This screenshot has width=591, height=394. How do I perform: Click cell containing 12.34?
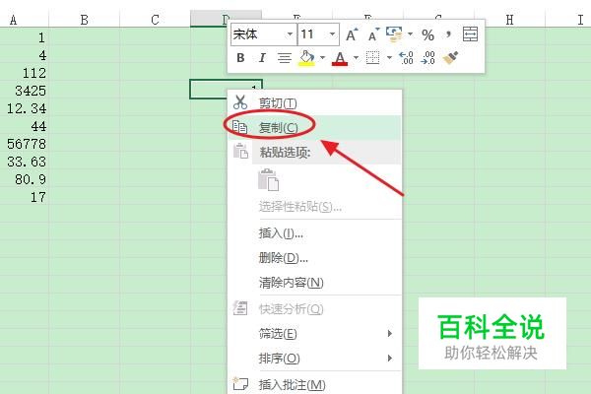pyautogui.click(x=24, y=108)
